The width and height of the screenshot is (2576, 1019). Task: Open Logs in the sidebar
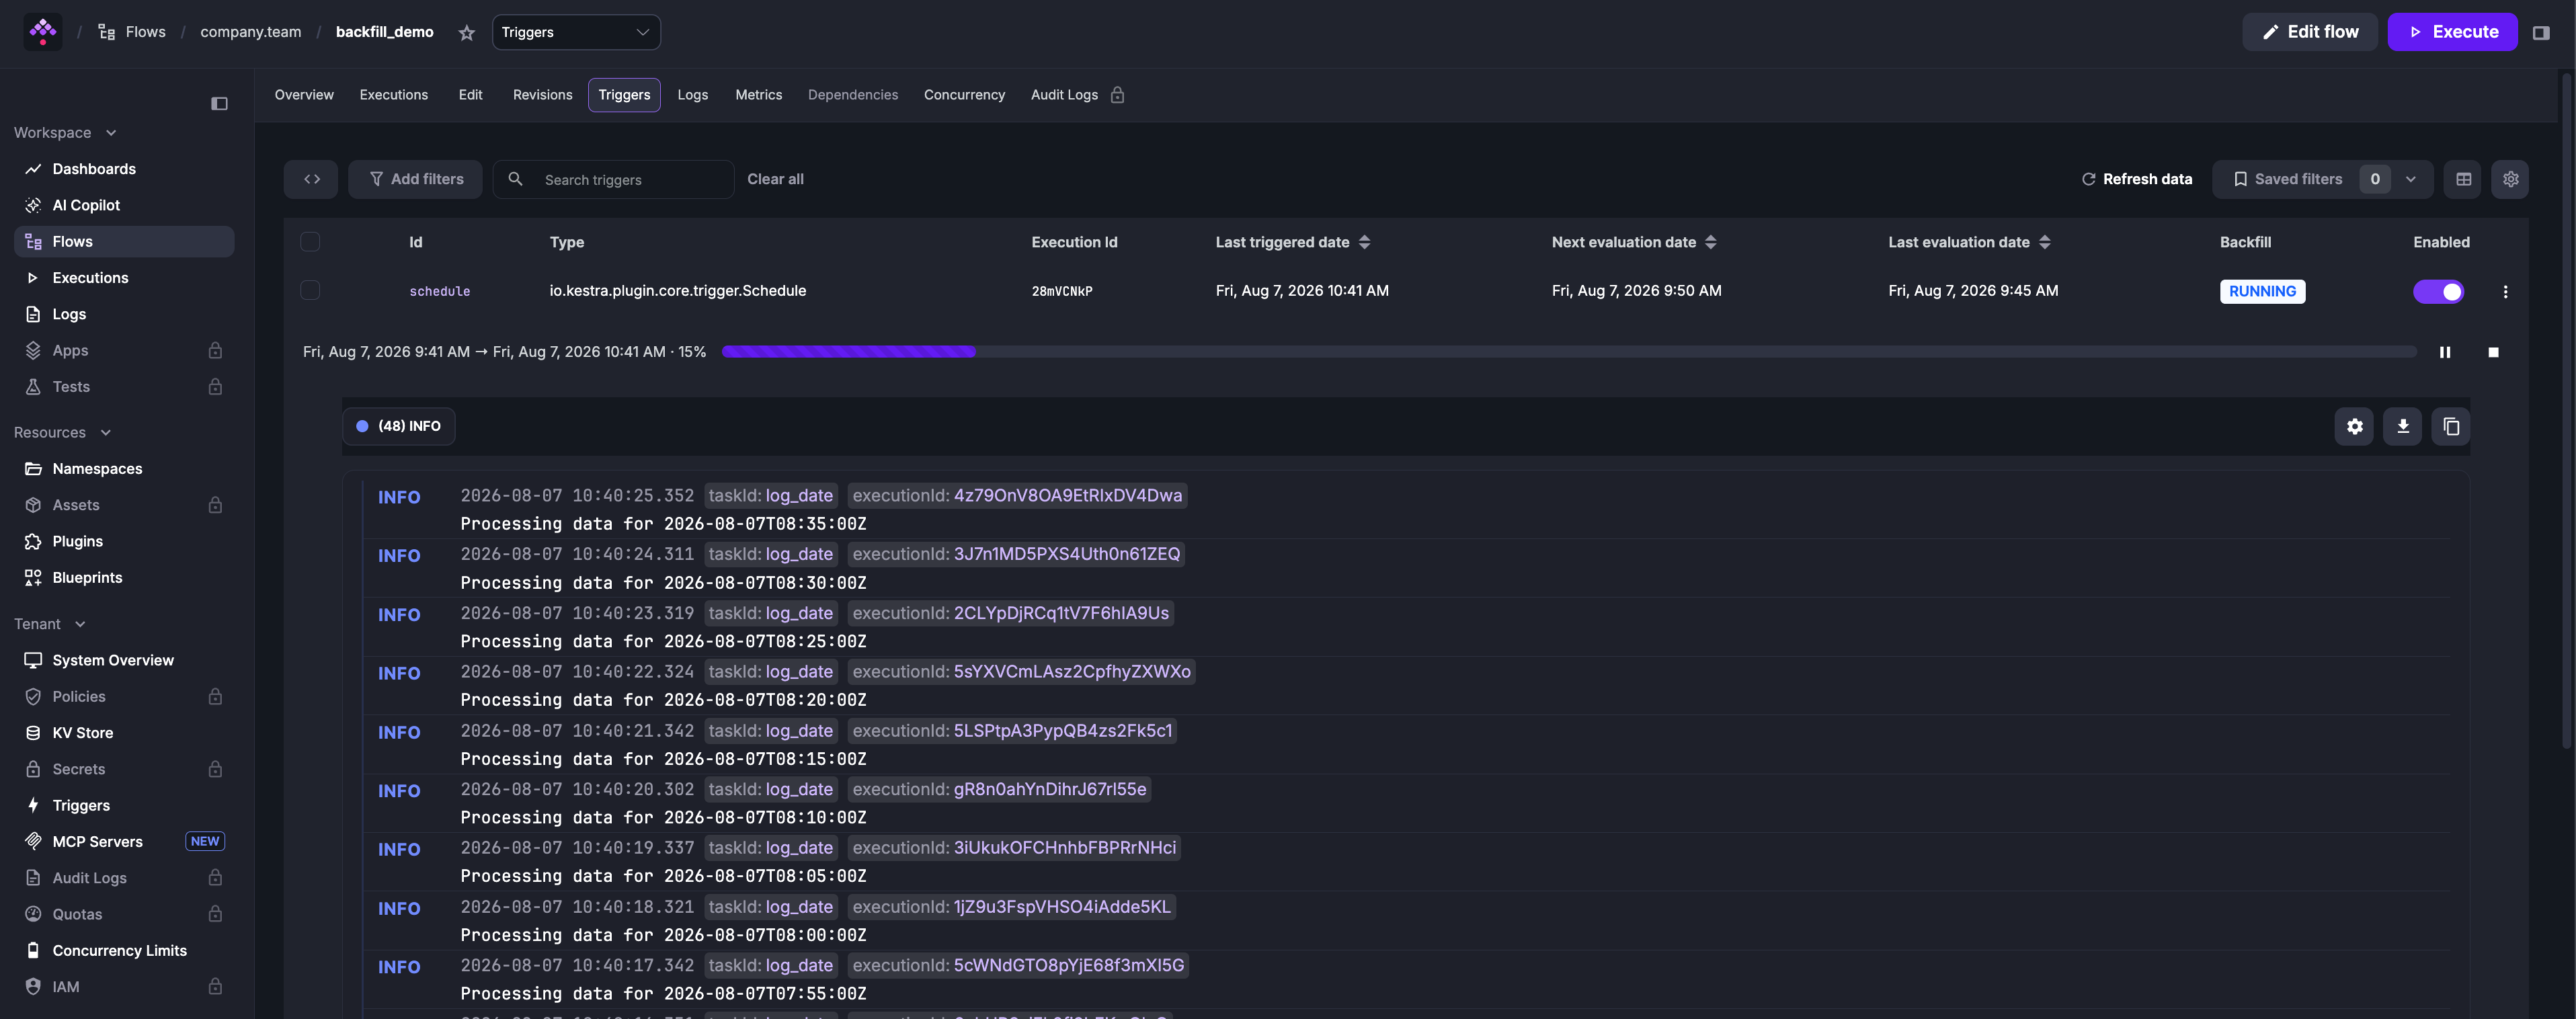point(124,314)
